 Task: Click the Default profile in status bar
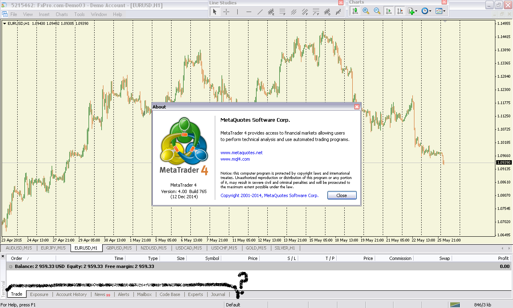point(233,305)
